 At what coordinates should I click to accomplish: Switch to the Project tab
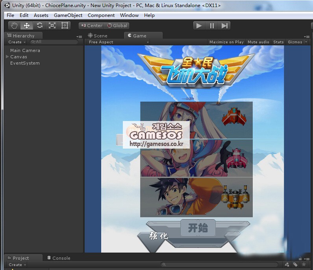[x=23, y=258]
